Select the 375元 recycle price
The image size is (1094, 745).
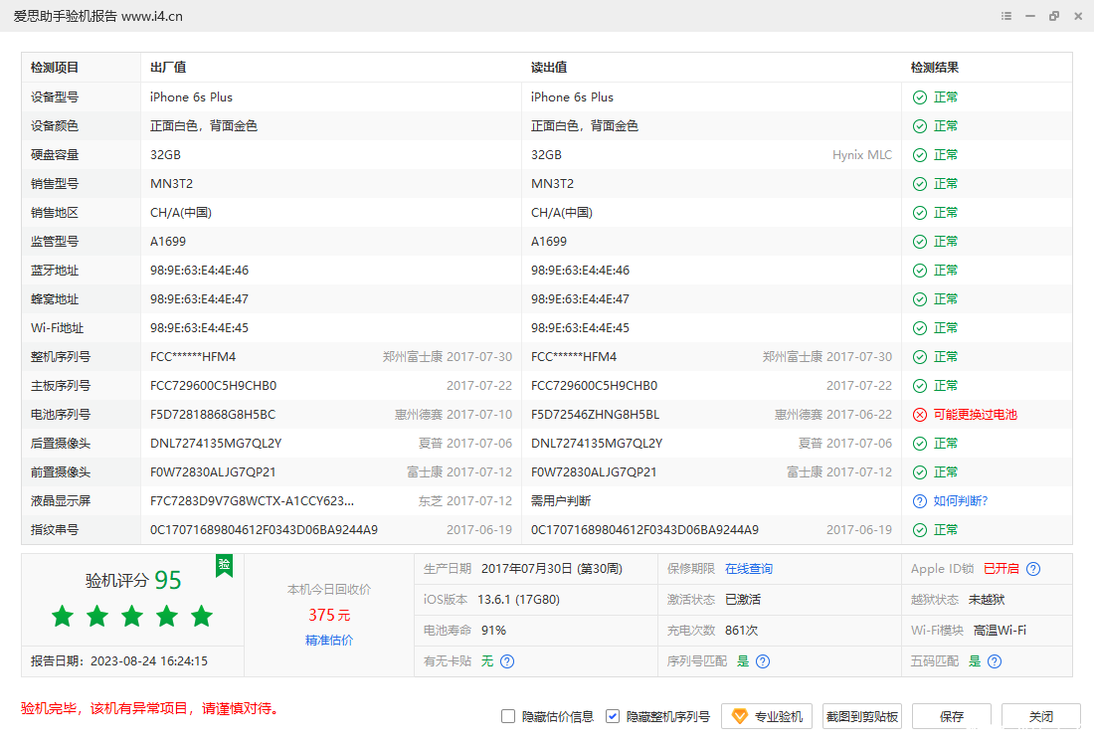[329, 616]
